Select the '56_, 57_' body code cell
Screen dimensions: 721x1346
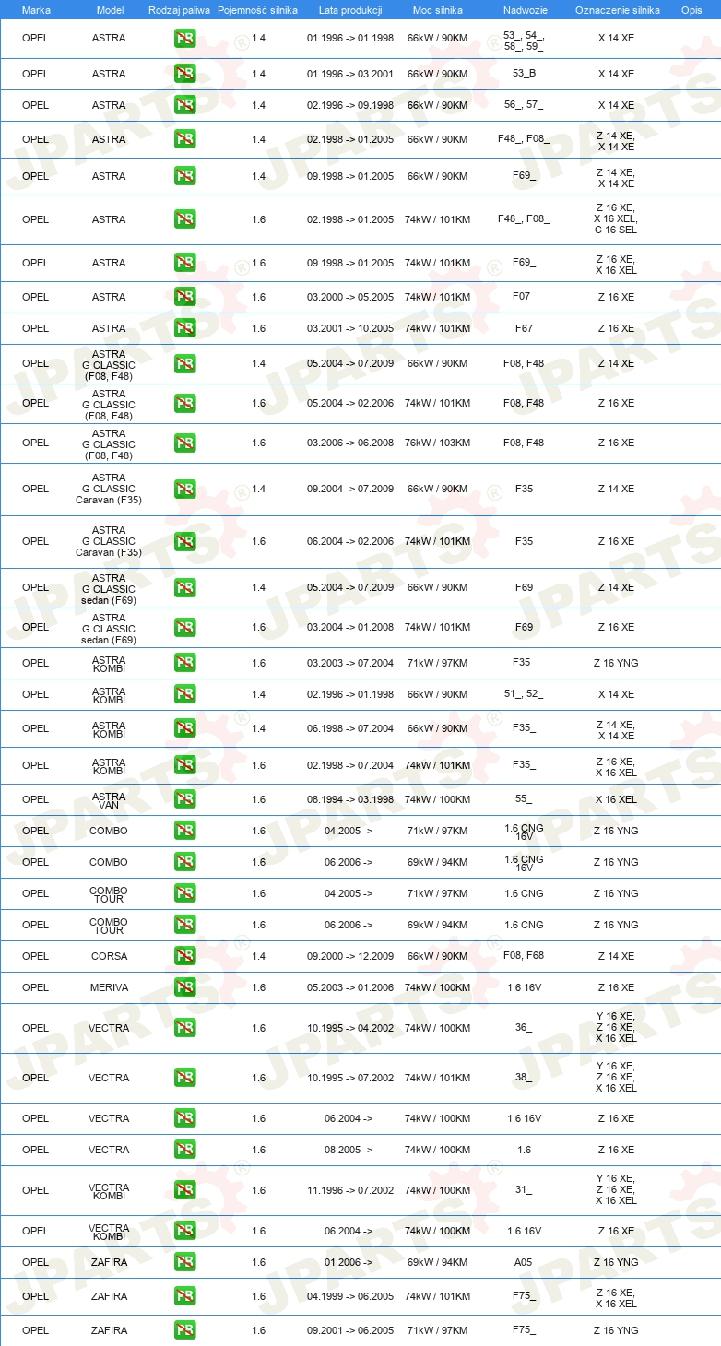pyautogui.click(x=524, y=105)
